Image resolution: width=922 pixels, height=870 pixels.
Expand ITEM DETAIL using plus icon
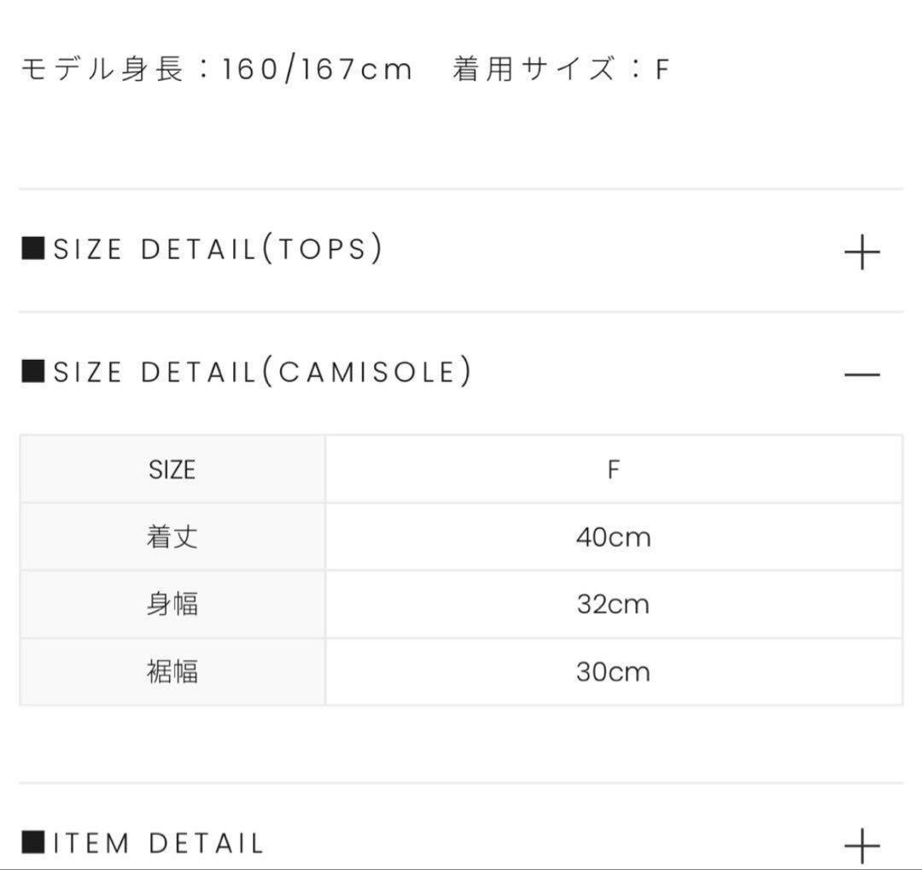tap(861, 845)
